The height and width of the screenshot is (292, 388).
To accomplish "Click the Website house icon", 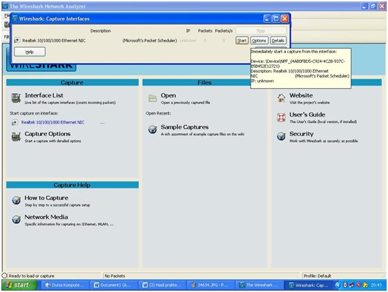I will point(281,98).
